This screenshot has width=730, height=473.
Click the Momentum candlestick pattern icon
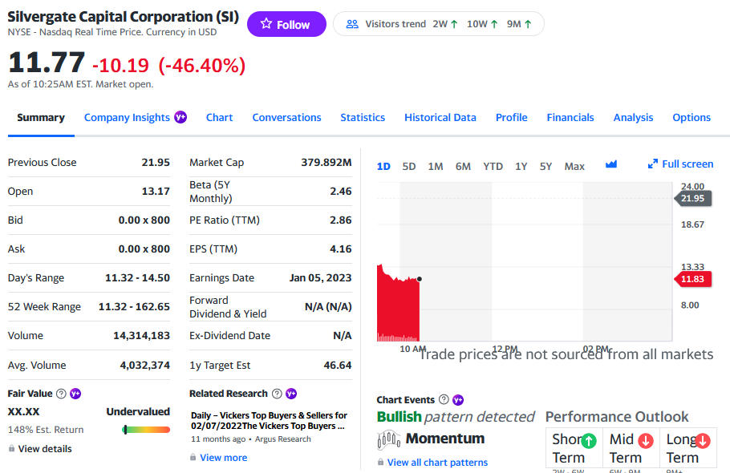pyautogui.click(x=389, y=439)
